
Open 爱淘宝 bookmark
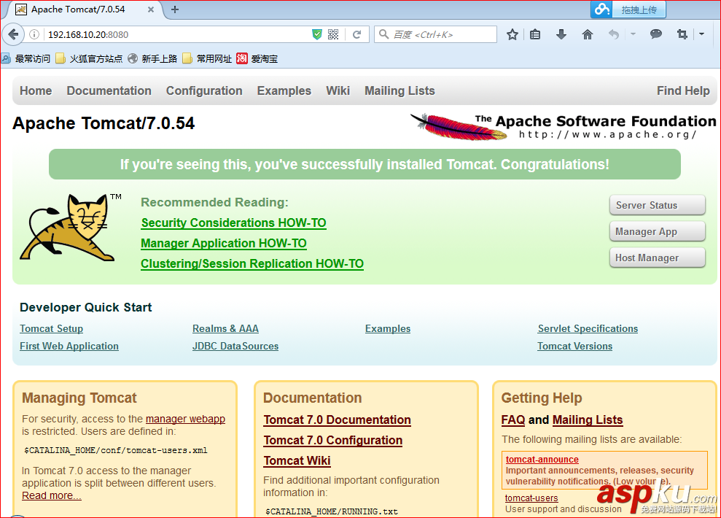pos(257,58)
